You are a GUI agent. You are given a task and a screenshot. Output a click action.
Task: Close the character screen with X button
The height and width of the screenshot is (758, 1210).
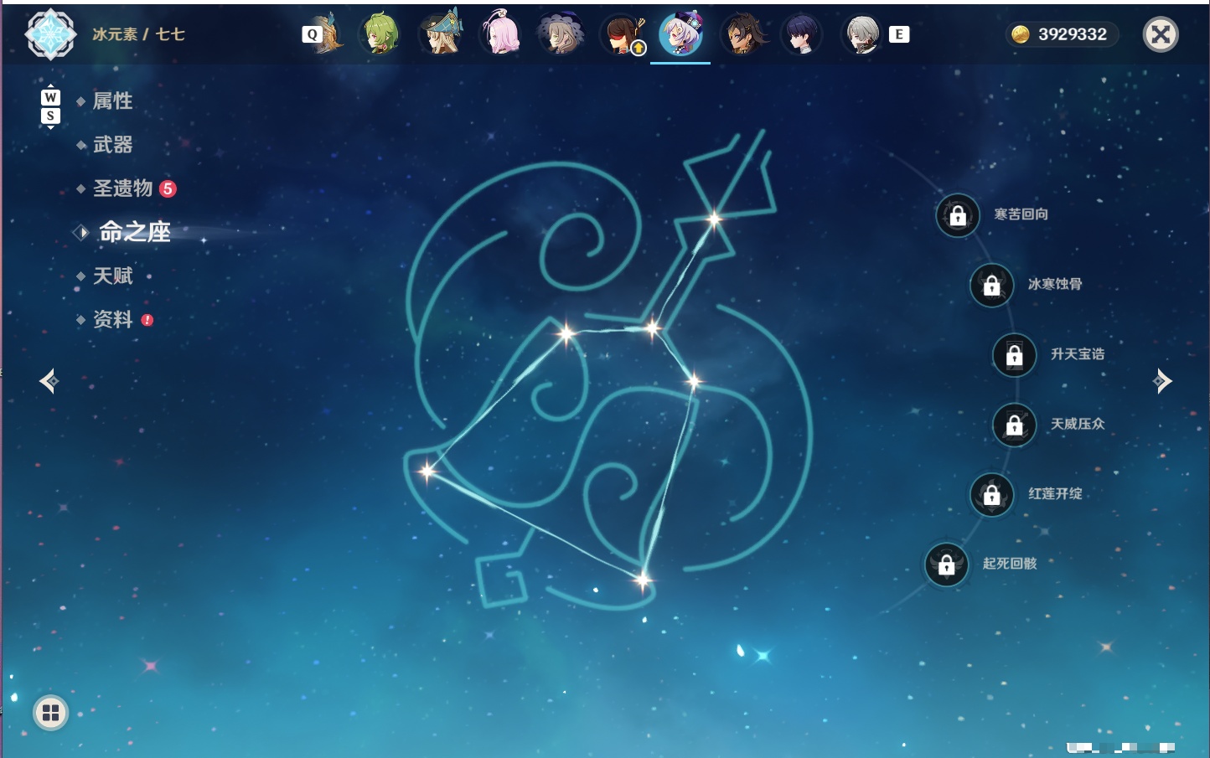(x=1161, y=34)
